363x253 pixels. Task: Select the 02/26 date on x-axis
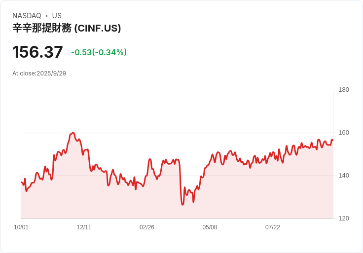click(x=147, y=227)
